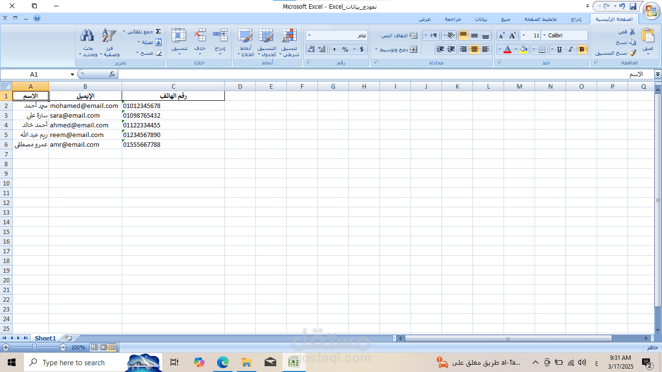The width and height of the screenshot is (662, 372).
Task: Copy the selection with نسخ
Action: tap(626, 42)
